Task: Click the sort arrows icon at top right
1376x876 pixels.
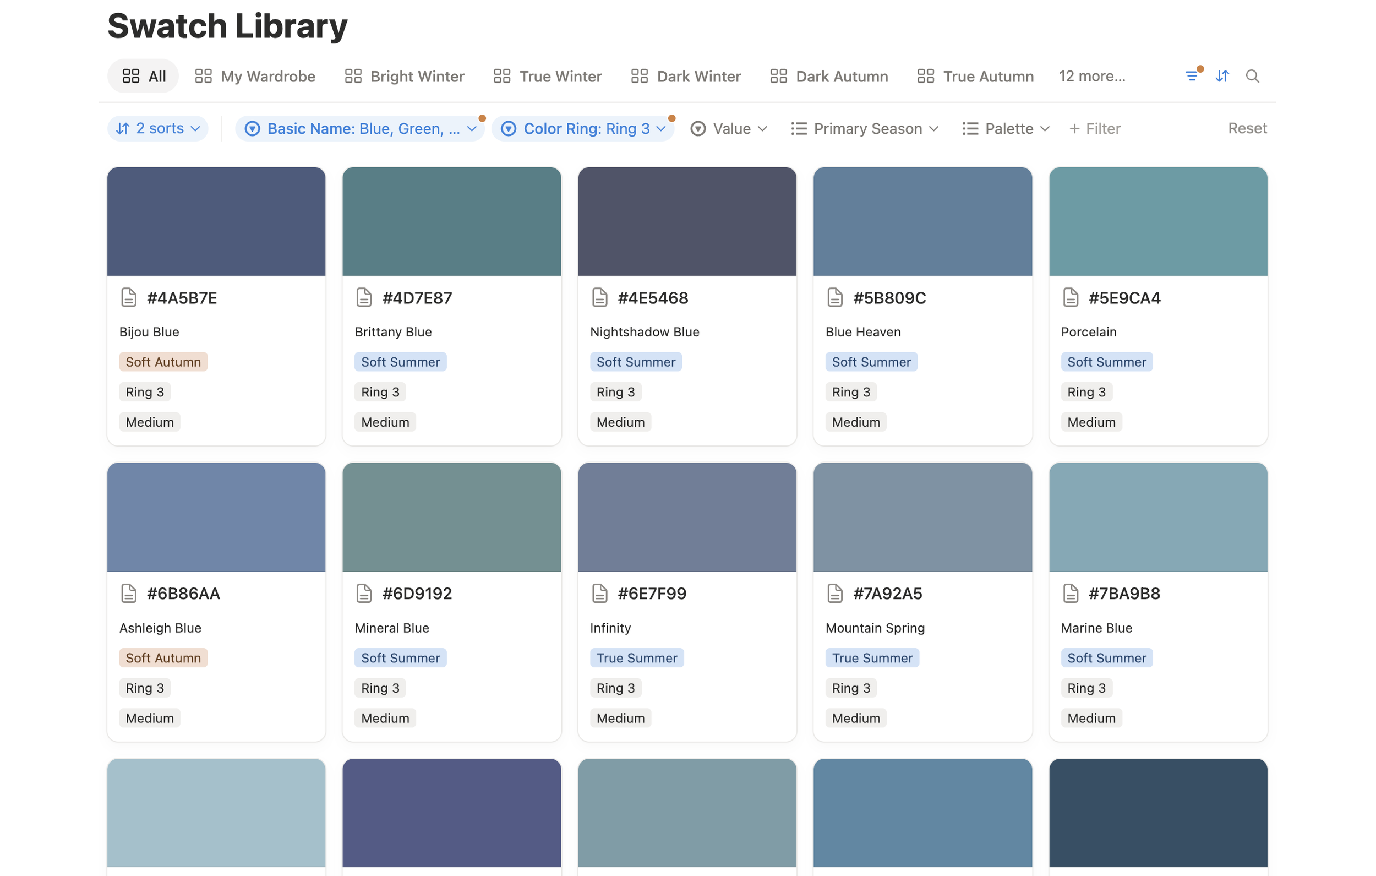Action: point(1222,76)
